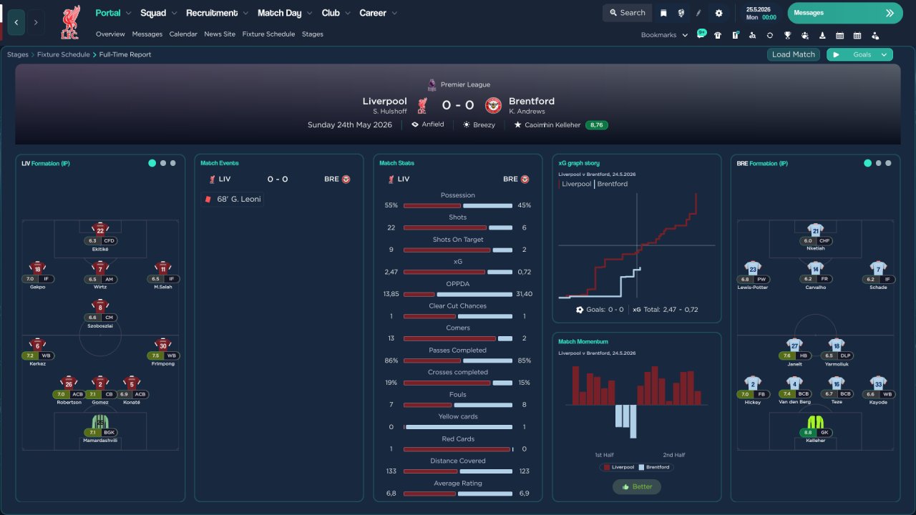Click the Brentford badge in the scoreline
Image resolution: width=916 pixels, height=515 pixels.
pyautogui.click(x=493, y=105)
